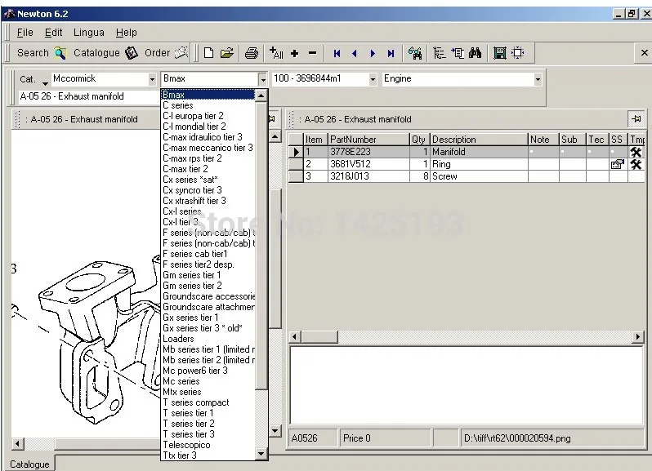Click the SS icon in Ring row
652x471 pixels.
tap(617, 164)
